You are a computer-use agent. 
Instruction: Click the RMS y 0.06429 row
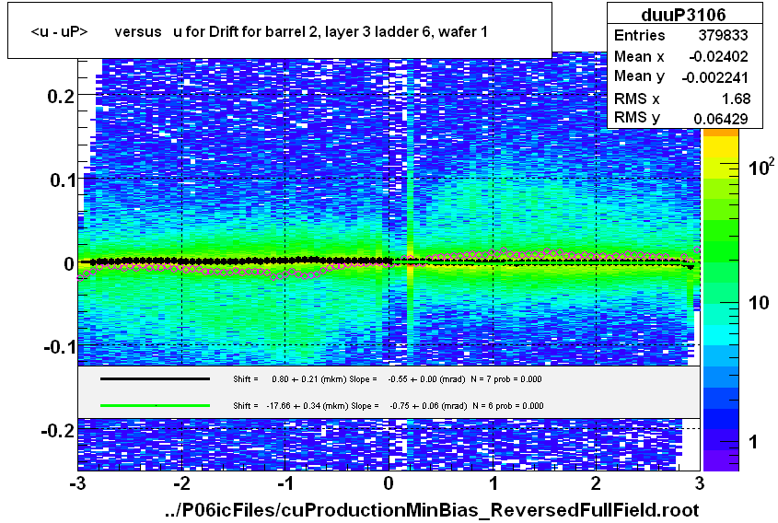point(680,118)
